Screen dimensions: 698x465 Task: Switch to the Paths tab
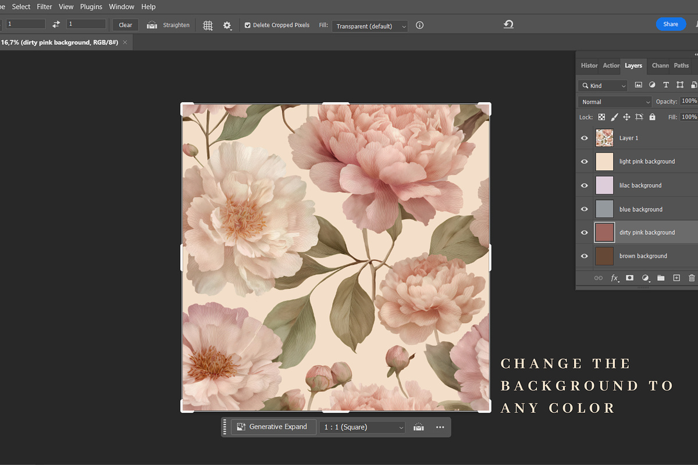(682, 66)
